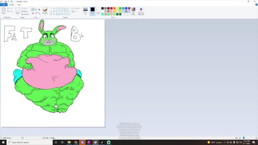Screen dimensions: 258x145
Task: Open the Size line thickness dropdown
Action: (x=85, y=11)
